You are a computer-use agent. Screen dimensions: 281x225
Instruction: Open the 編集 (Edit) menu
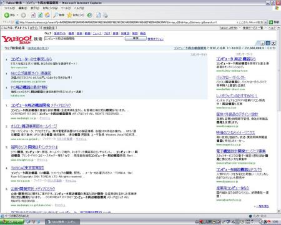coord(22,8)
